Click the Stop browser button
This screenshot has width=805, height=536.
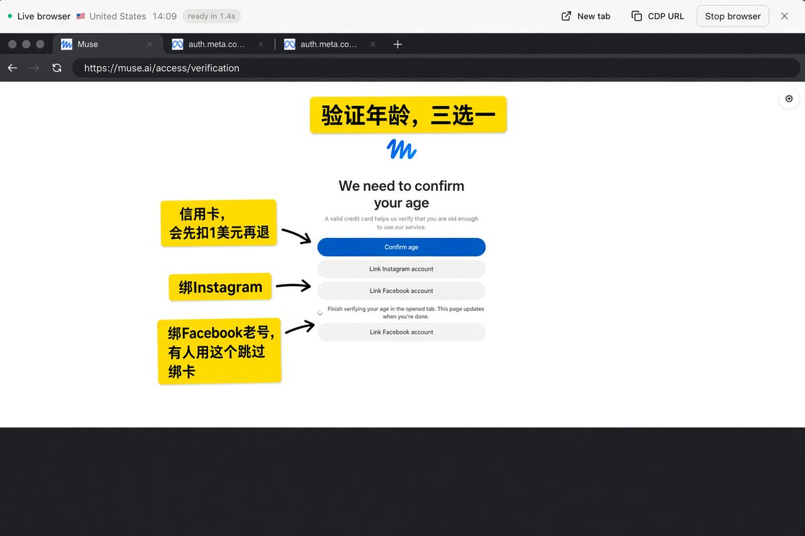click(x=733, y=16)
